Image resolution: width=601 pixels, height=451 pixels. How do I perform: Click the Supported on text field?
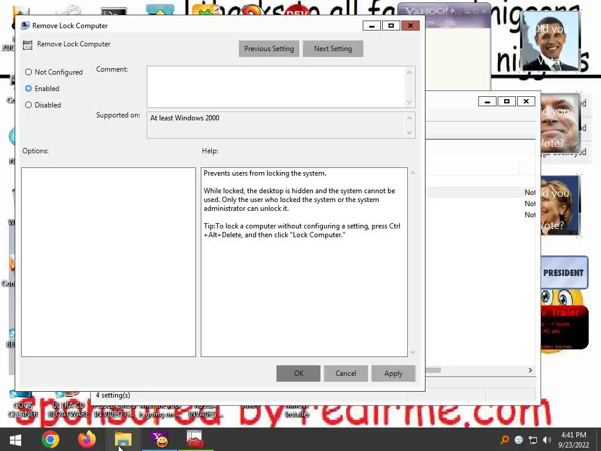click(276, 125)
